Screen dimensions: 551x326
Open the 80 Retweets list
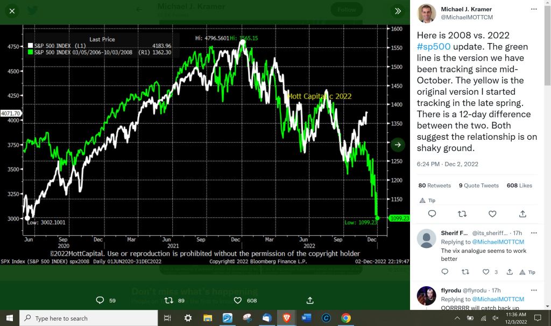(x=435, y=186)
